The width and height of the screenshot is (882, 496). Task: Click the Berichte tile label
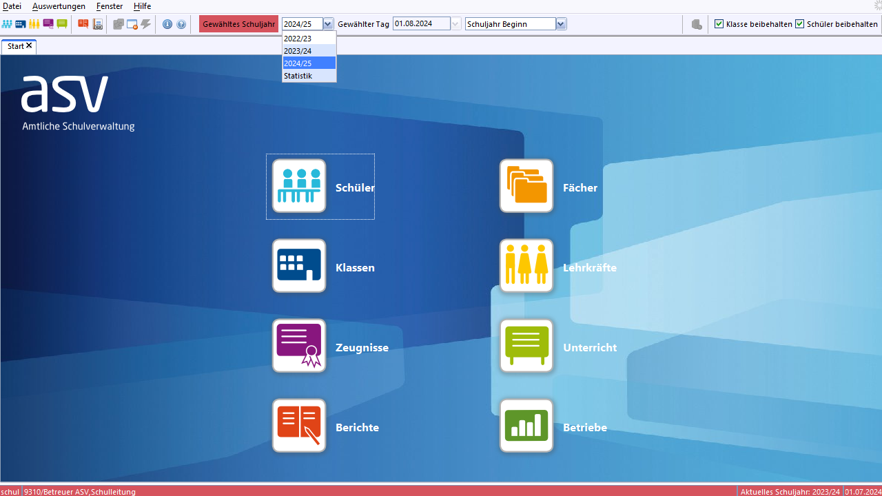(357, 427)
